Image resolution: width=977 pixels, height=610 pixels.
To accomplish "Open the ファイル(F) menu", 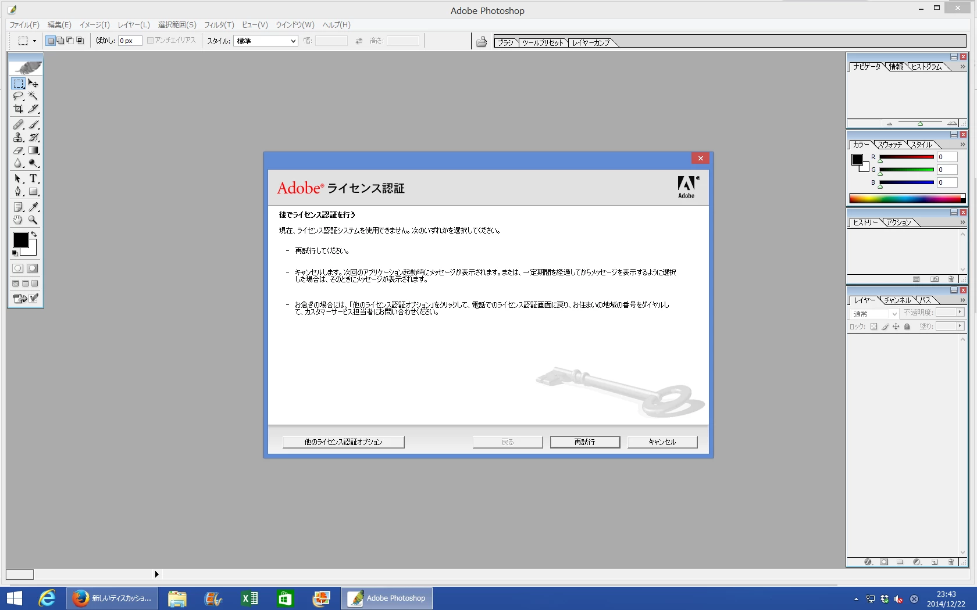I will coord(24,25).
